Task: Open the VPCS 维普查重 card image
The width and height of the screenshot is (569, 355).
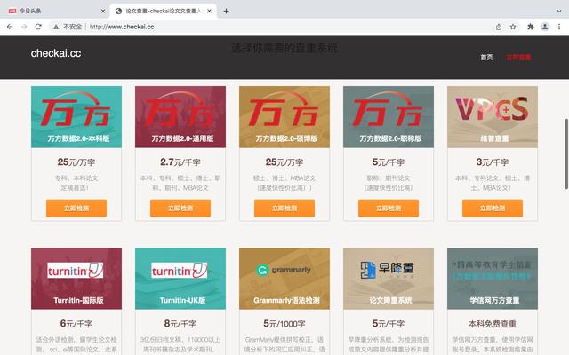Action: click(493, 116)
